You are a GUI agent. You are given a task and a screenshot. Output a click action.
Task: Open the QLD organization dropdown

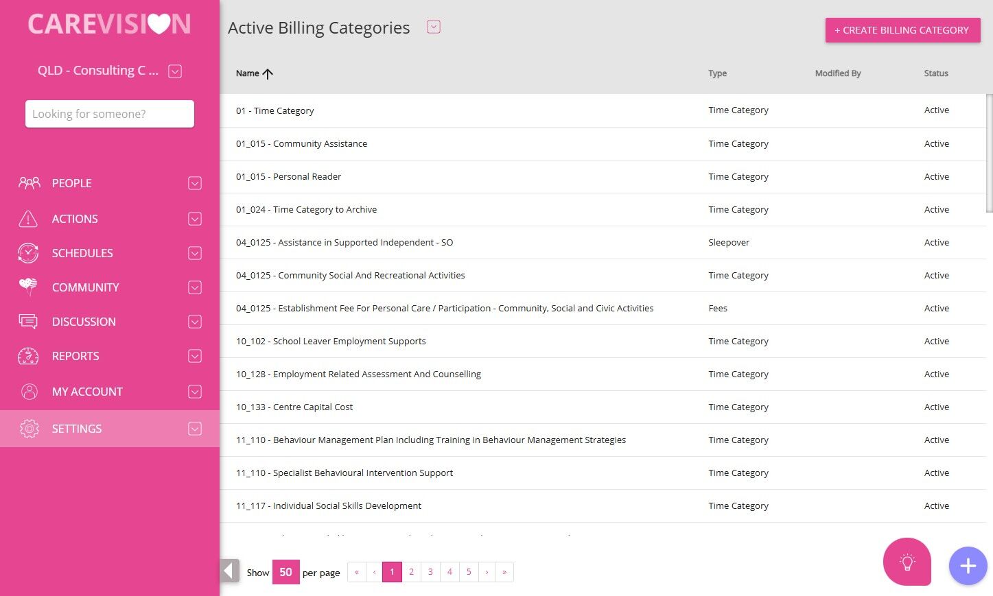(175, 71)
